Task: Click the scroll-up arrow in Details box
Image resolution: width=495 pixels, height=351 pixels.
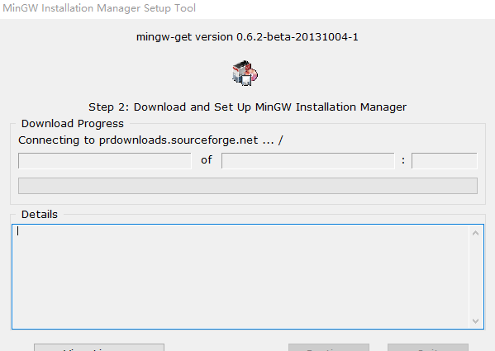Action: [476, 234]
